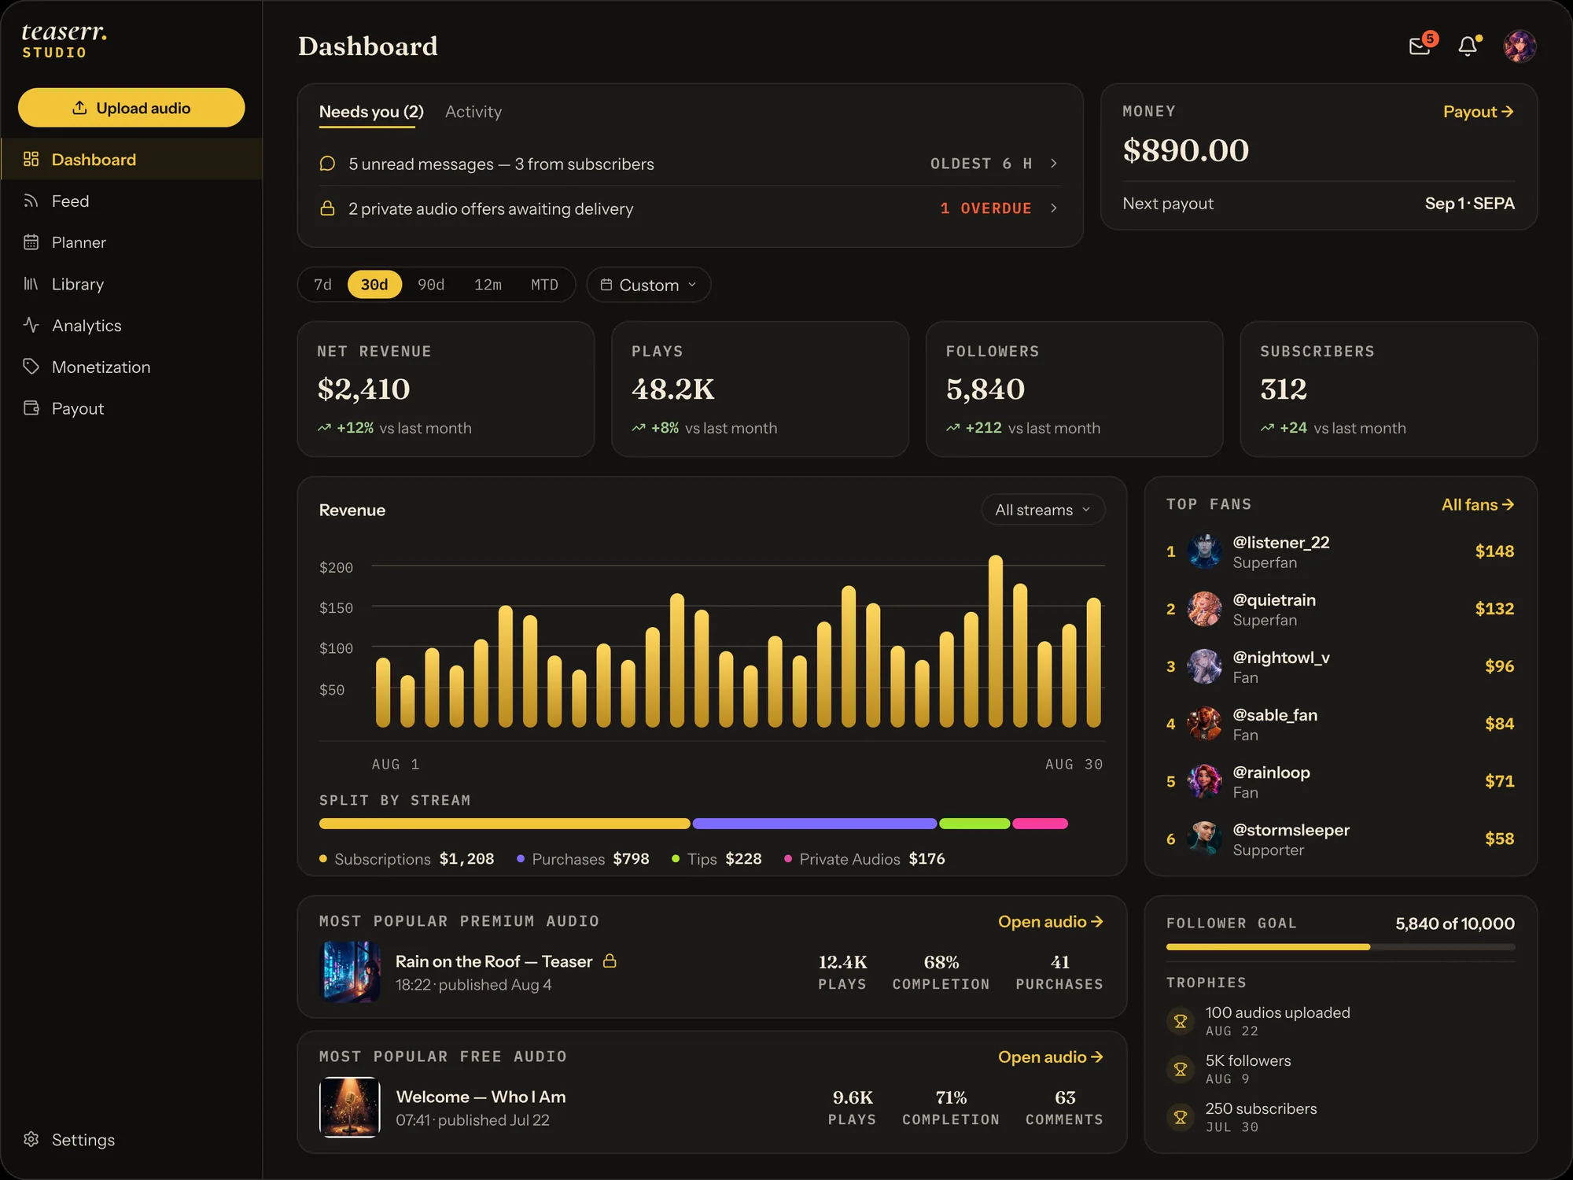This screenshot has height=1180, width=1573.
Task: Open the All streams dropdown
Action: click(x=1043, y=510)
